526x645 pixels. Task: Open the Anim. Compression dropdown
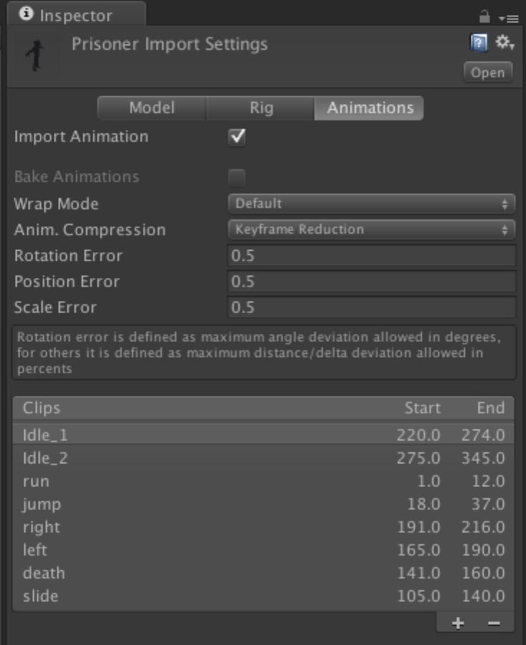point(372,230)
